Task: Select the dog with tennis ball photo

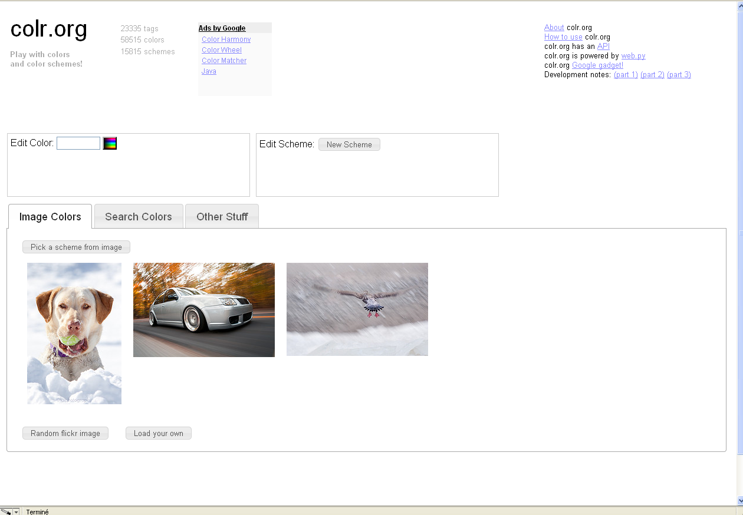Action: click(x=74, y=334)
